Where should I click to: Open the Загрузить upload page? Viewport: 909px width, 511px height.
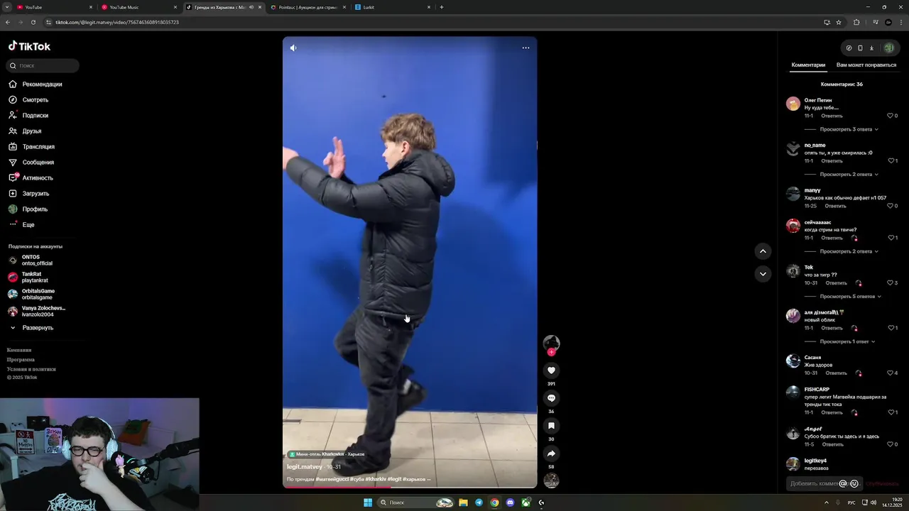[x=36, y=194]
